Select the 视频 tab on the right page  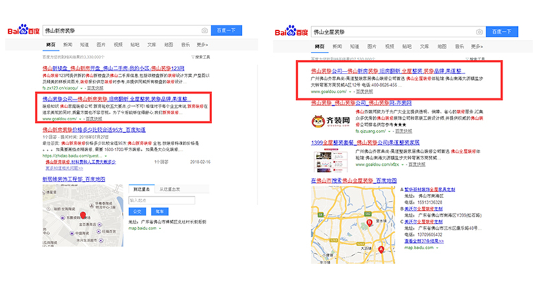[389, 46]
